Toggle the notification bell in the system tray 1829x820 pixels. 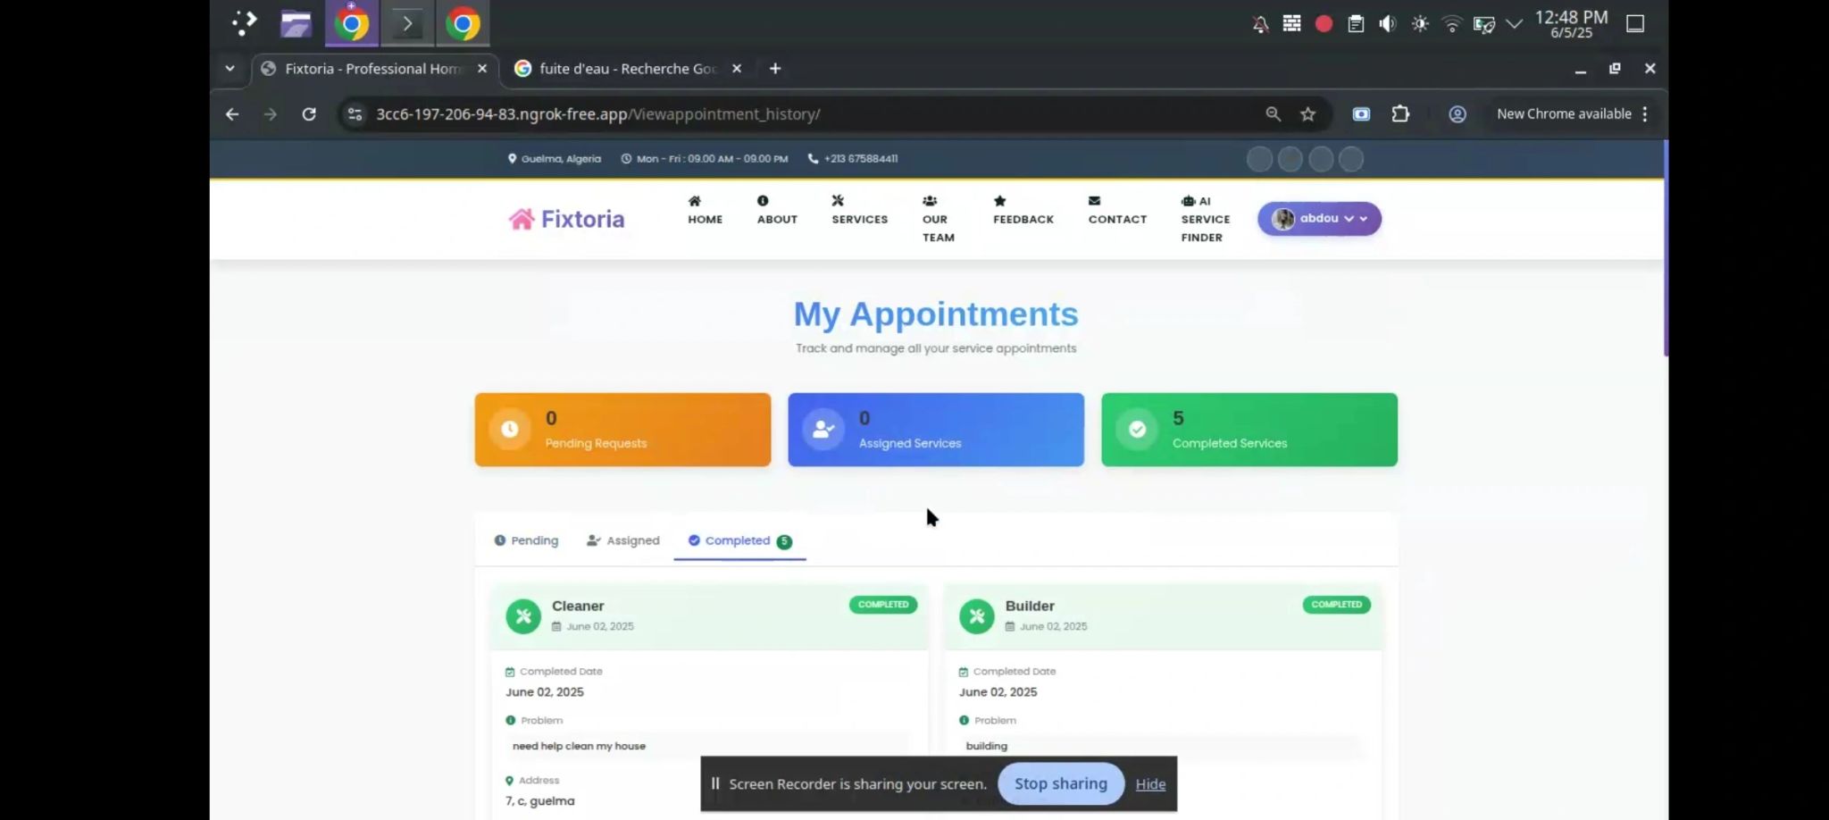(1259, 24)
